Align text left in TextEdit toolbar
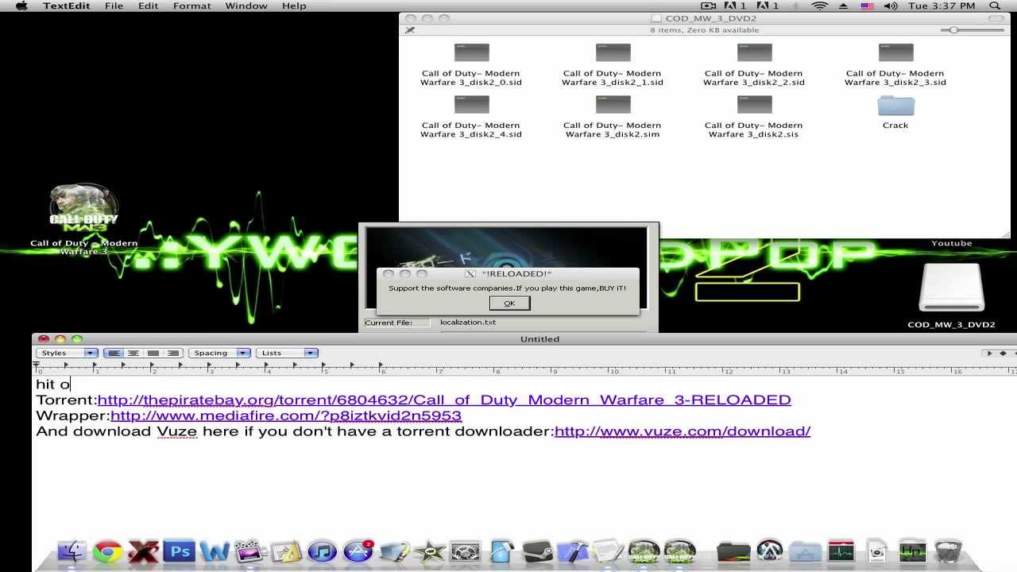 (114, 353)
